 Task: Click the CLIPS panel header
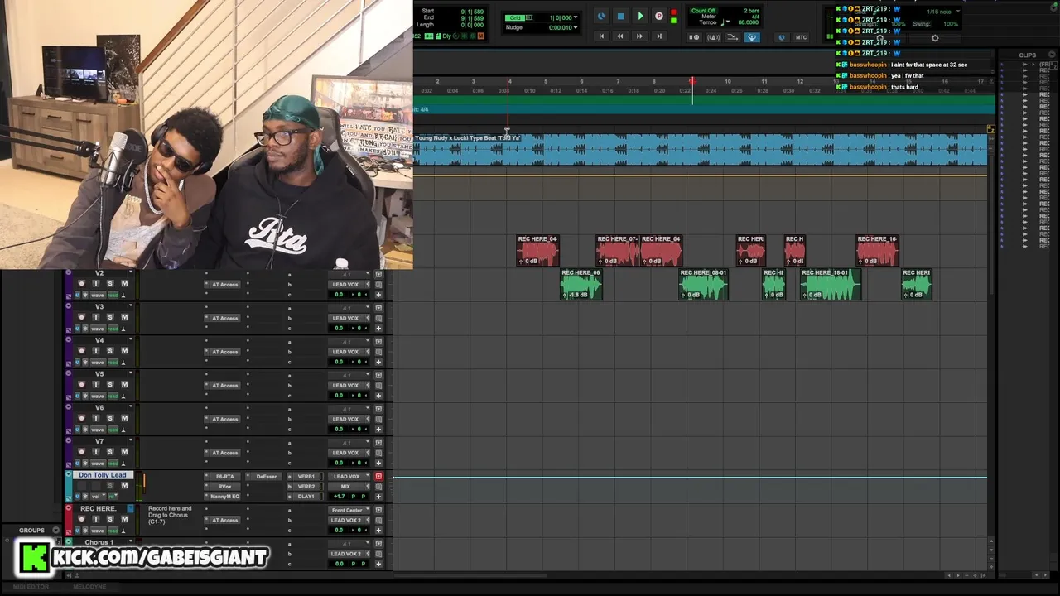1028,55
